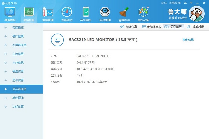
Task: Click the 清理优化 broom icon
Action: [x=124, y=12]
